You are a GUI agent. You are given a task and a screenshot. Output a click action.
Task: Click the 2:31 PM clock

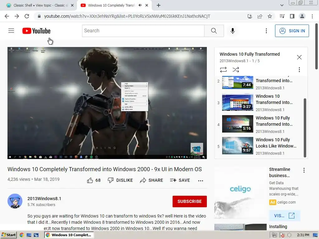click(303, 235)
